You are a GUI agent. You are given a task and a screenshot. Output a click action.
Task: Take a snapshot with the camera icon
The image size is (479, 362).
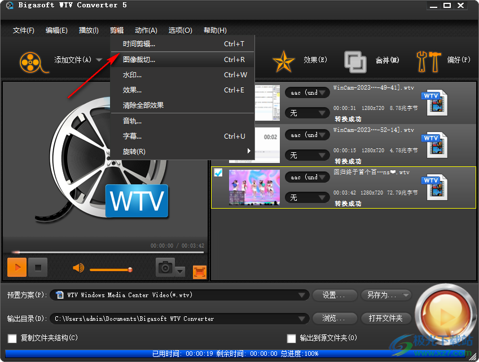click(x=165, y=267)
